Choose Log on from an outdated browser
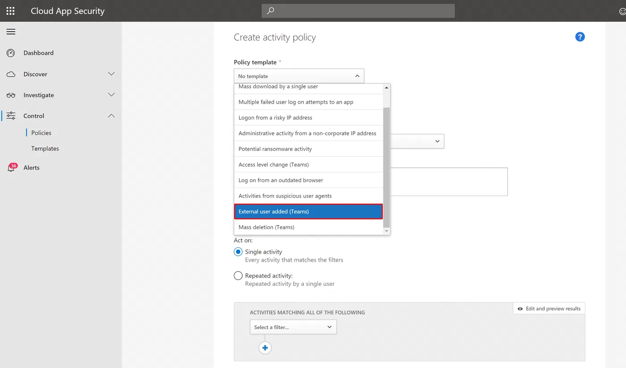This screenshot has width=626, height=368. pyautogui.click(x=309, y=180)
